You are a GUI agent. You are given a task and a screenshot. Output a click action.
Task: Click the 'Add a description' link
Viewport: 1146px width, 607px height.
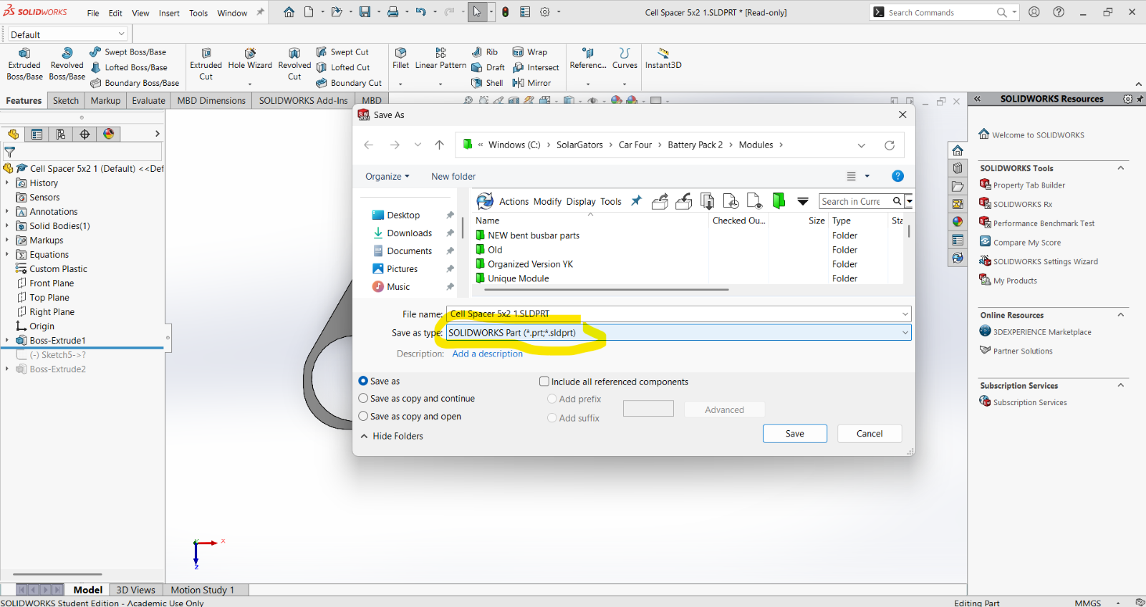pos(488,354)
